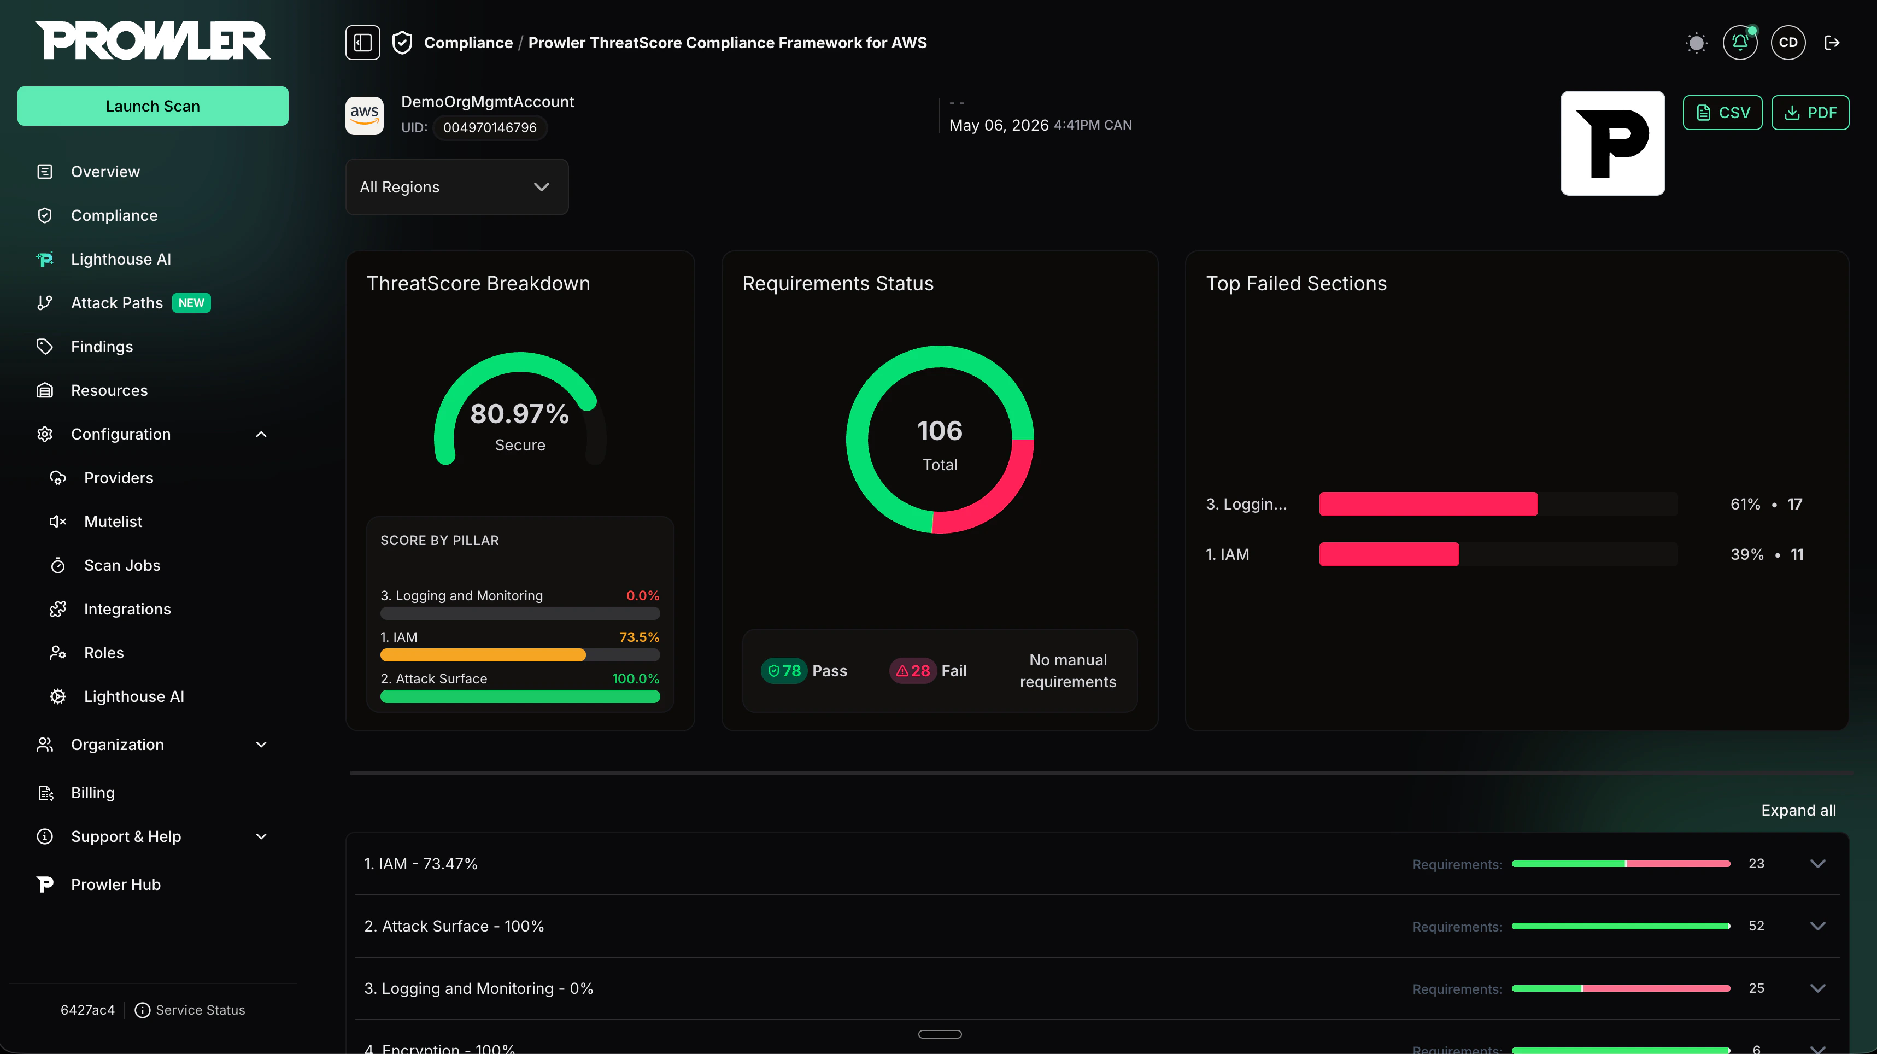Click the 3. Loggin... red failed bar
This screenshot has height=1054, width=1877.
click(x=1428, y=503)
